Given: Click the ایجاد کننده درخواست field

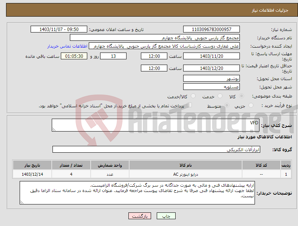Looking at the screenshot, I should pyautogui.click(x=164, y=46).
